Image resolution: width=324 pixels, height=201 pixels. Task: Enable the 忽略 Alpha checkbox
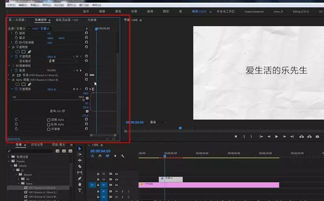48,120
